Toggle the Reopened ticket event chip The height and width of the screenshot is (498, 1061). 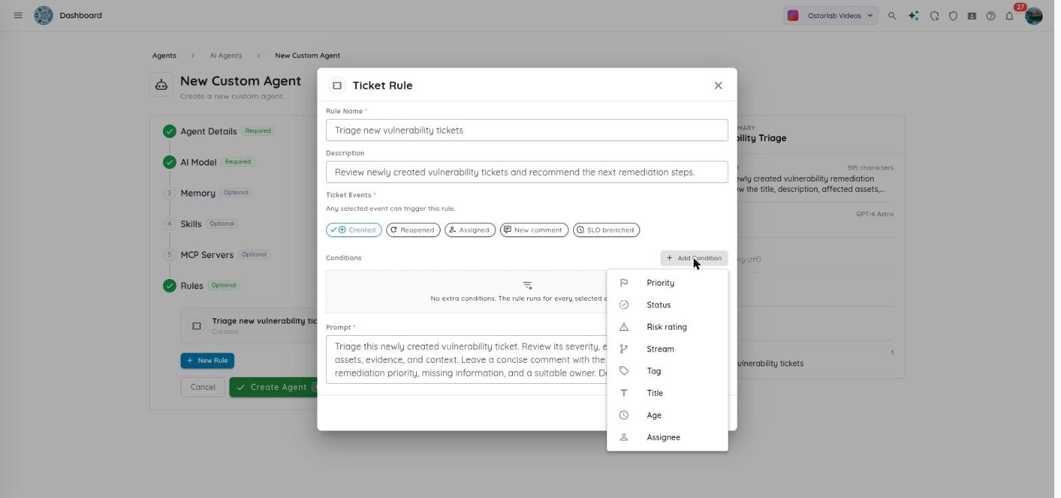coord(413,230)
